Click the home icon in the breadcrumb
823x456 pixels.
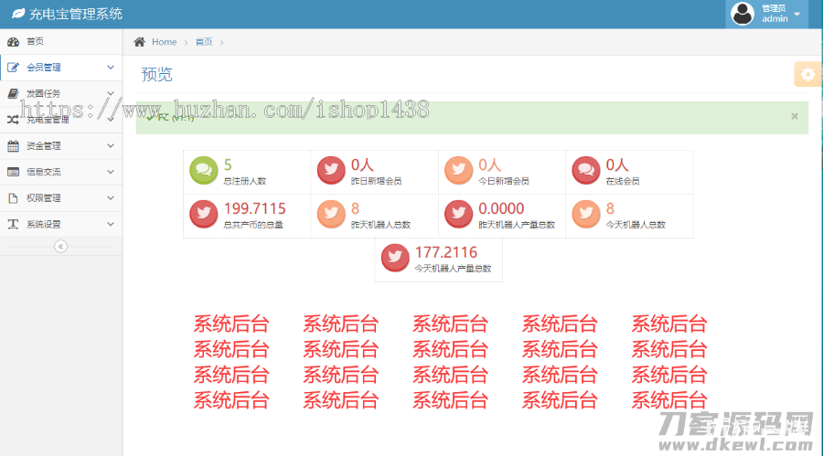tap(139, 41)
